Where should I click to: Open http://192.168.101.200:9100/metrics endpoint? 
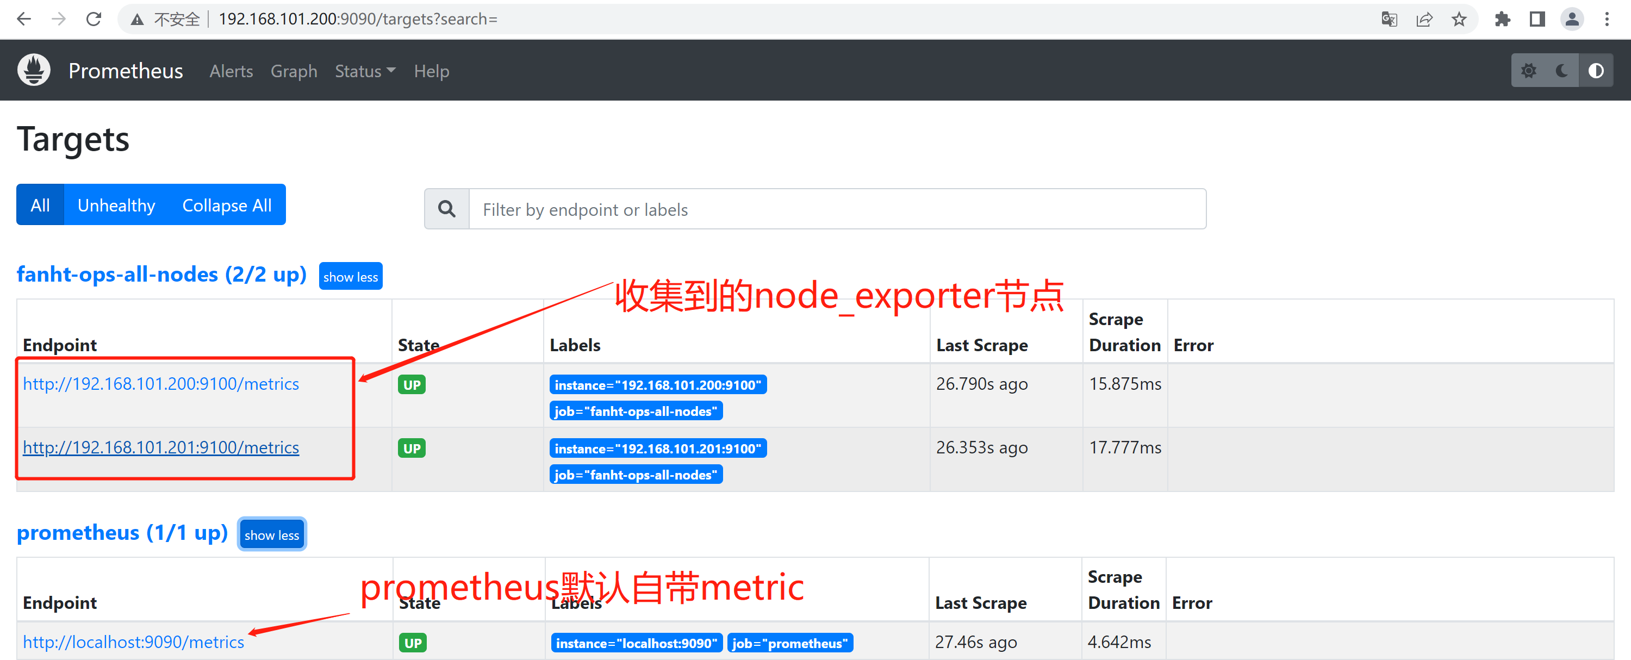tap(161, 383)
